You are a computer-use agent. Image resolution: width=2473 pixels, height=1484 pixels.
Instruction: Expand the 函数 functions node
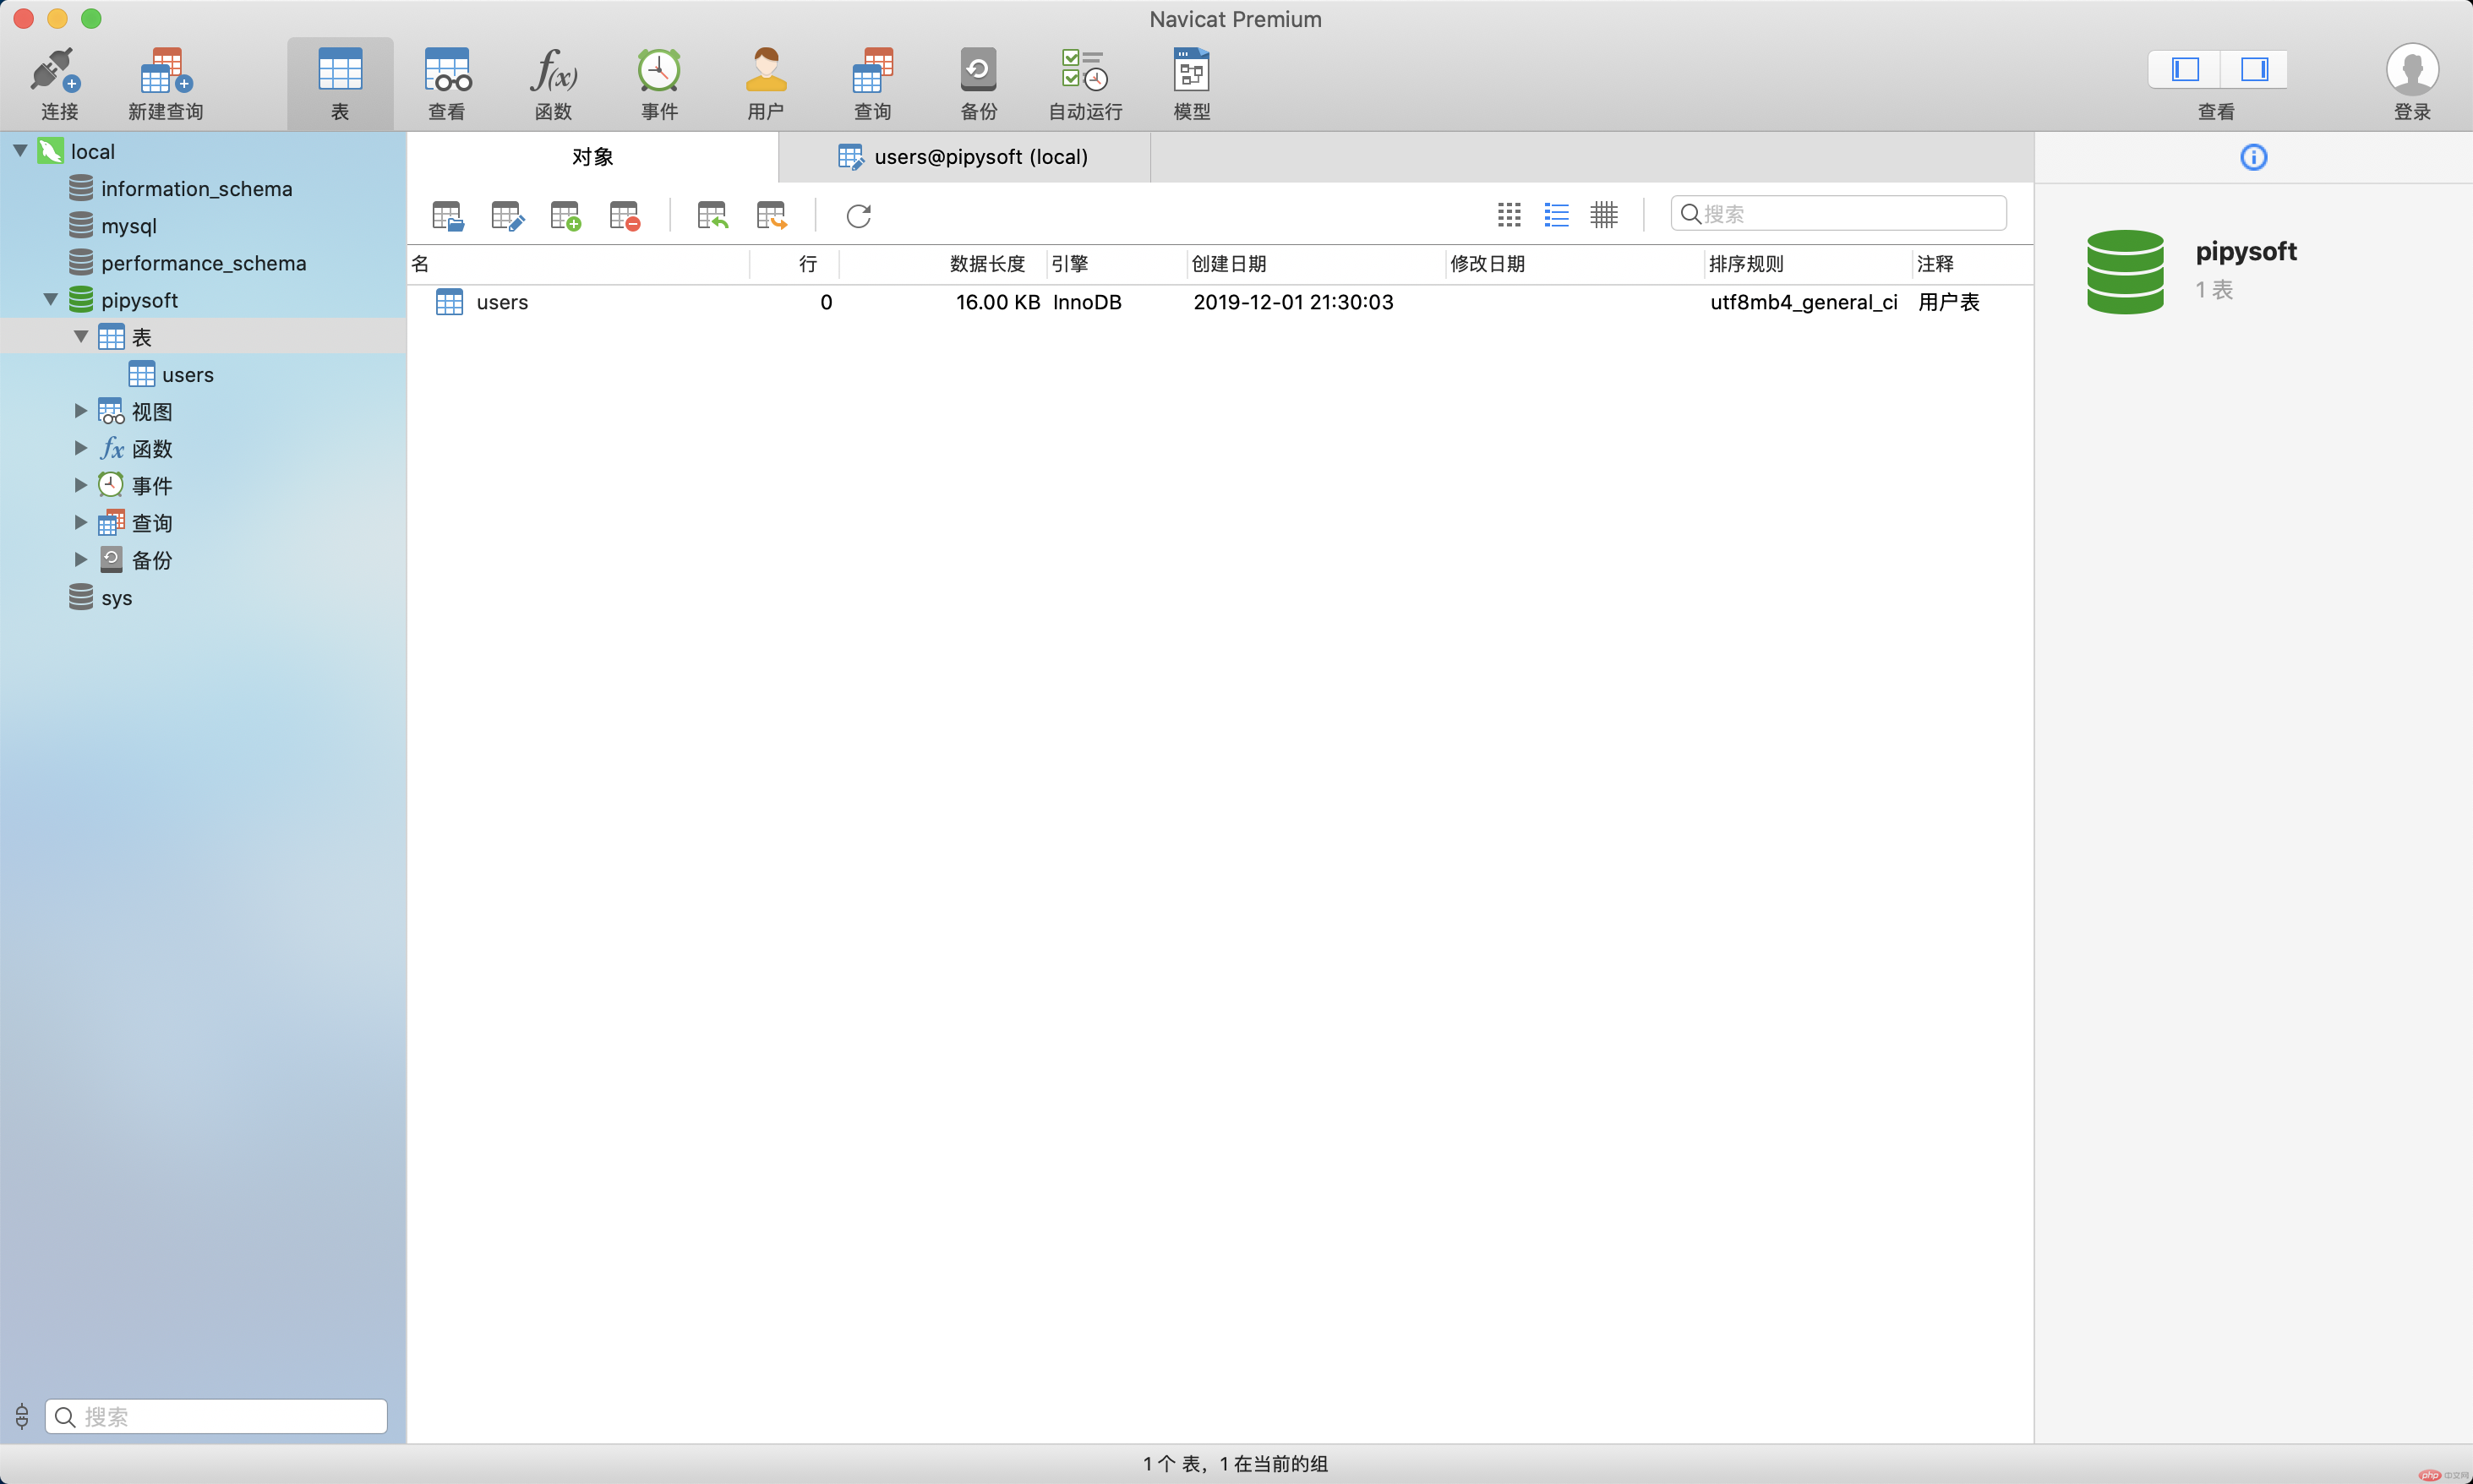pyautogui.click(x=81, y=448)
